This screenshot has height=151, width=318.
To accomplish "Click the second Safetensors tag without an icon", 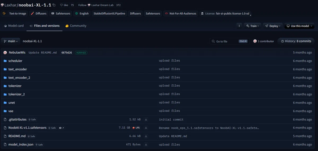I will tap(153, 13).
